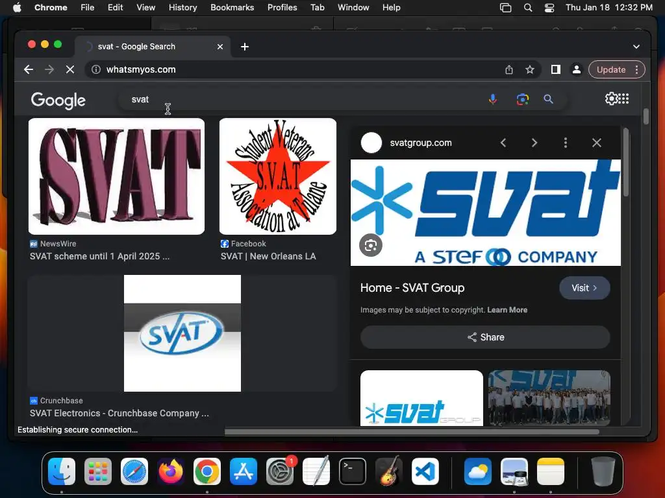Open System Settings from the Dock

(280, 471)
